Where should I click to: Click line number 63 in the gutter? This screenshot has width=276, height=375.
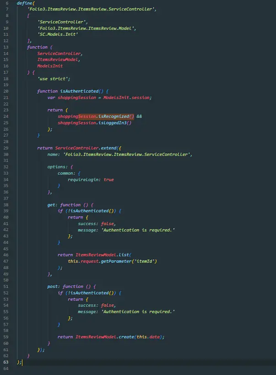point(6,362)
